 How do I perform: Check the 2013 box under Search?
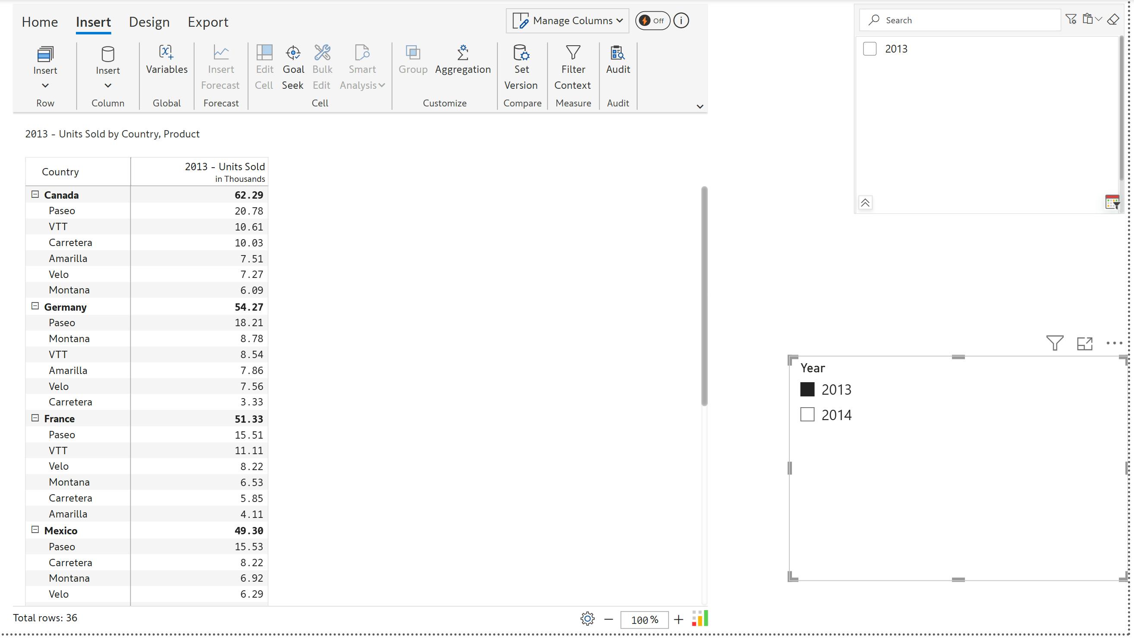click(x=870, y=49)
